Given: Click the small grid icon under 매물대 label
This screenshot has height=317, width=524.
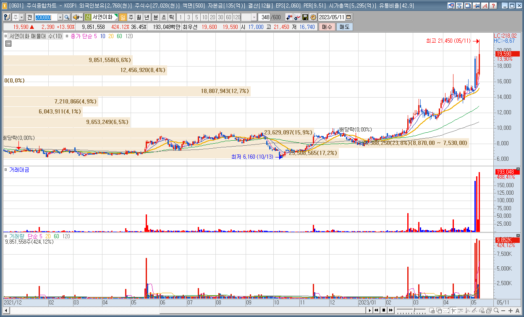Looking at the screenshot, I should tap(8, 44).
